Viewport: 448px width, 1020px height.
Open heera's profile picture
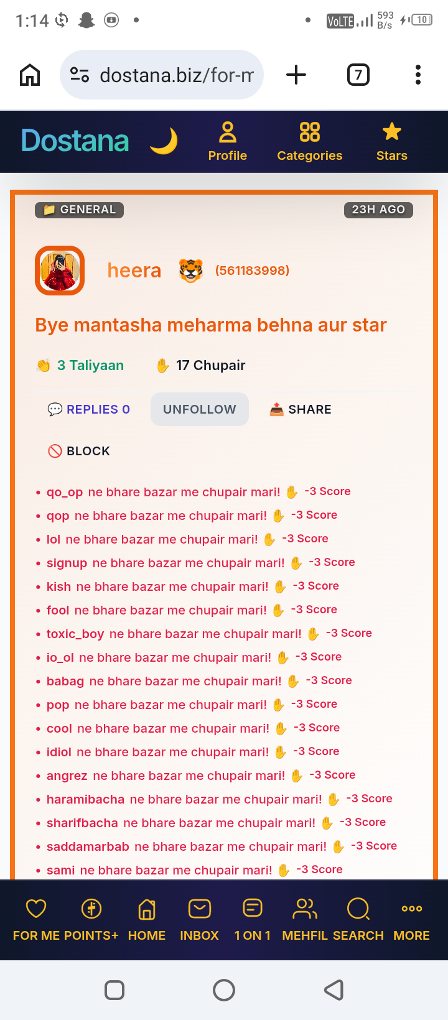coord(60,271)
